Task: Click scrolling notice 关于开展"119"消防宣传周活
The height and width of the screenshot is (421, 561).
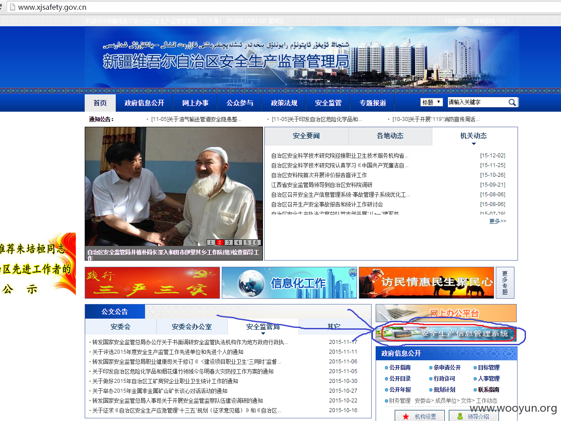Action: pyautogui.click(x=436, y=119)
